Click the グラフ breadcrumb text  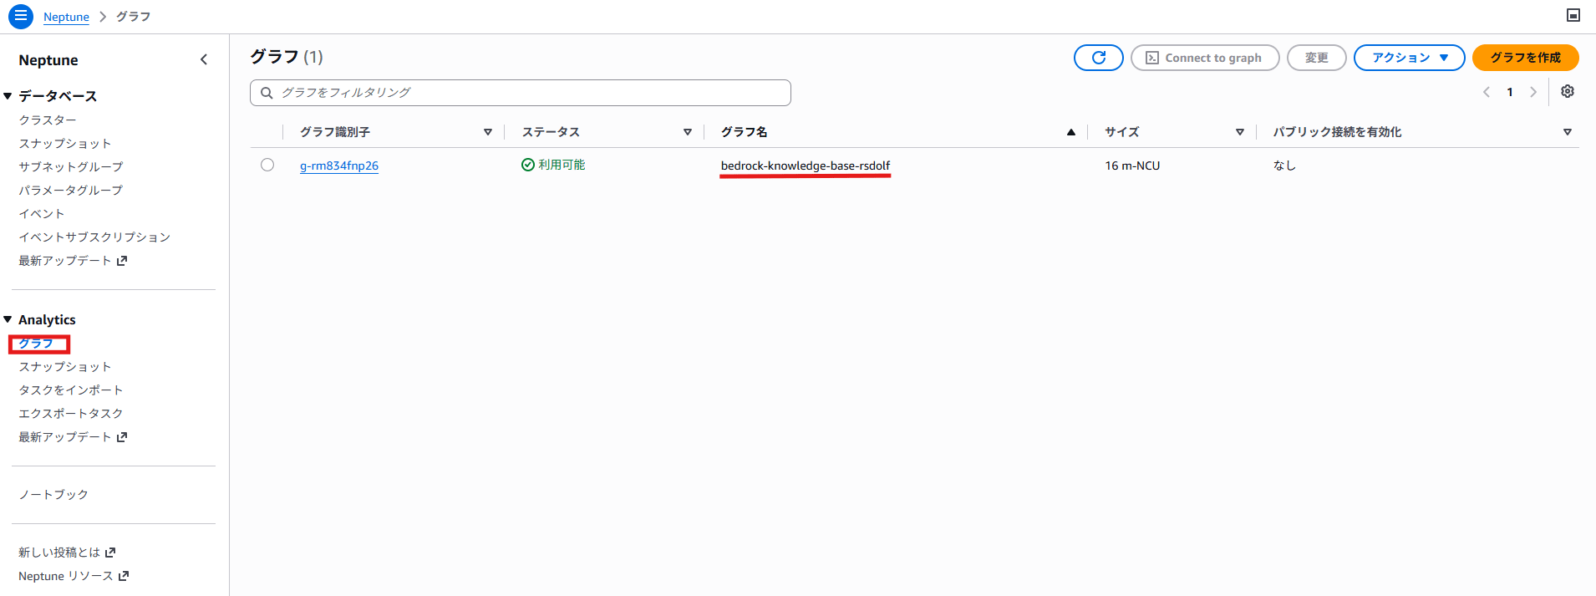(133, 17)
